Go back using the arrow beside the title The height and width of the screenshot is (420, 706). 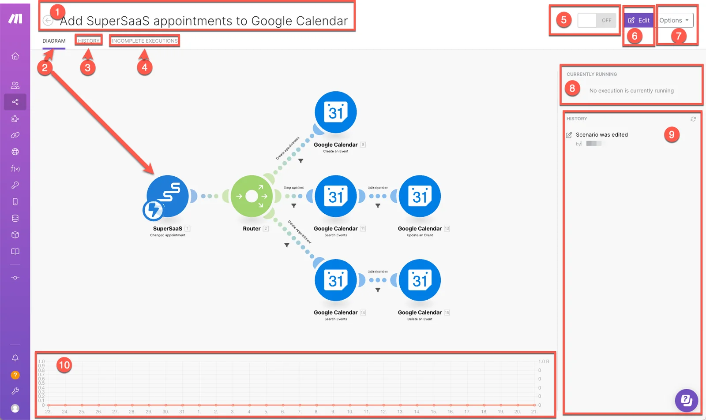[x=48, y=20]
